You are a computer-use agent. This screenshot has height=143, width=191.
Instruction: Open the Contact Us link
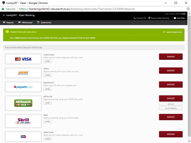[140, 18]
